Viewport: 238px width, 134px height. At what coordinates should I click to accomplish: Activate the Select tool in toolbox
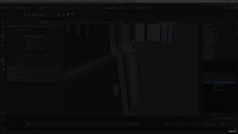coord(3,22)
